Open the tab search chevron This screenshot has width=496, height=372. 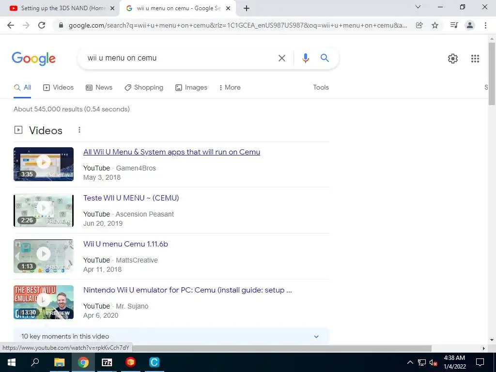(418, 7)
